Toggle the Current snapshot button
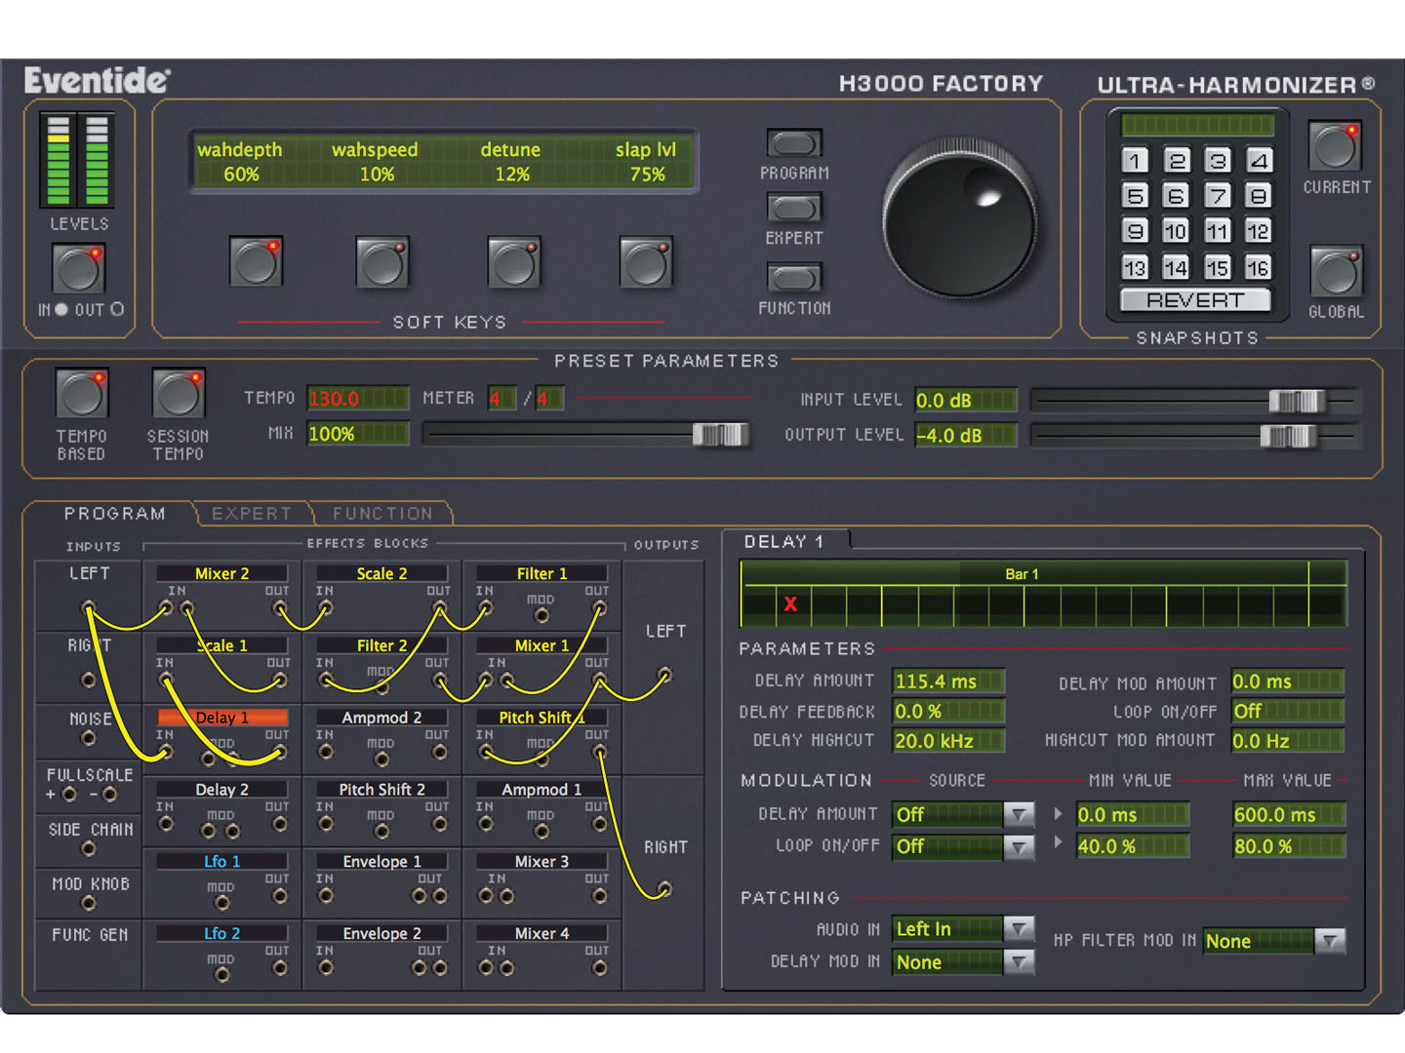The width and height of the screenshot is (1405, 1053). tap(1335, 146)
